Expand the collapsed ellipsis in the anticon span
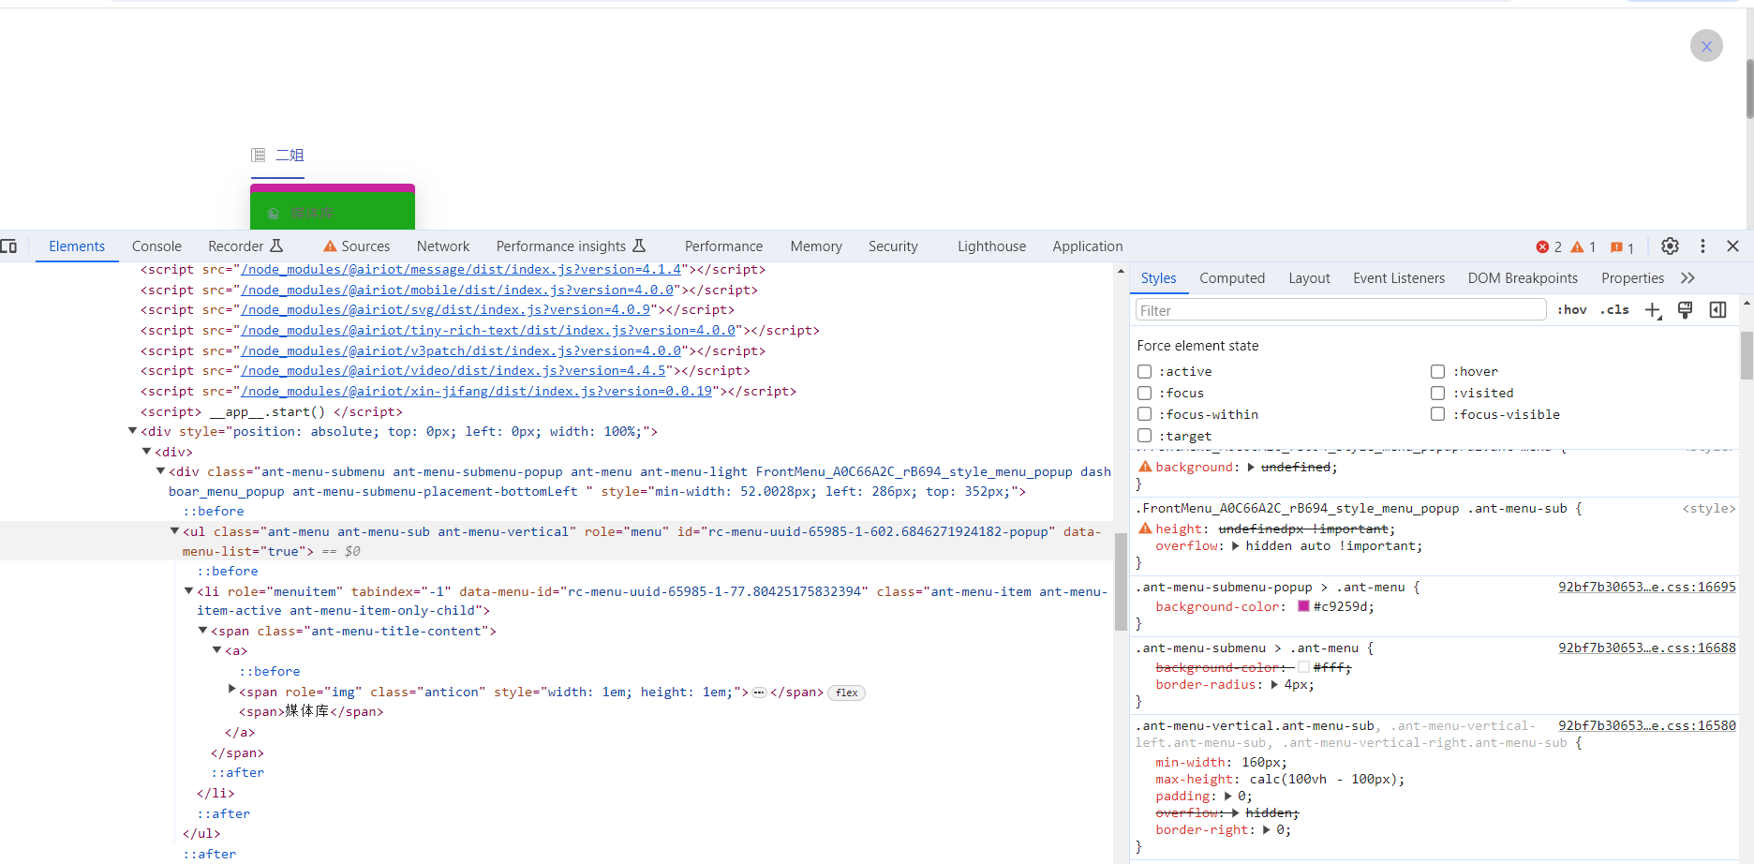The image size is (1754, 864). (x=759, y=693)
